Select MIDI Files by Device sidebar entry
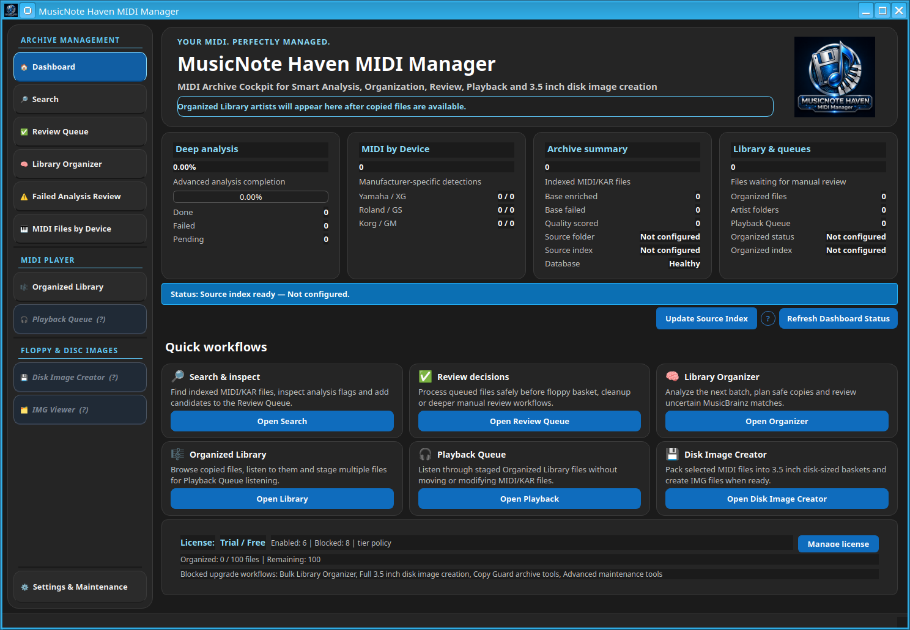 (80, 229)
